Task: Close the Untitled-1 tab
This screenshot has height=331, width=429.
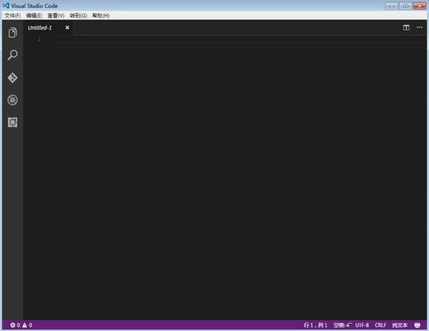Action: pyautogui.click(x=67, y=27)
